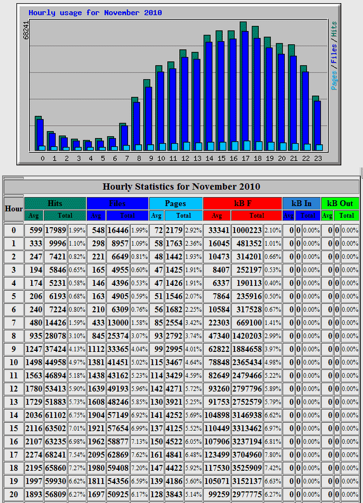Click the files total 49193 in the hour 12 row
The image size is (363, 503).
[118, 389]
